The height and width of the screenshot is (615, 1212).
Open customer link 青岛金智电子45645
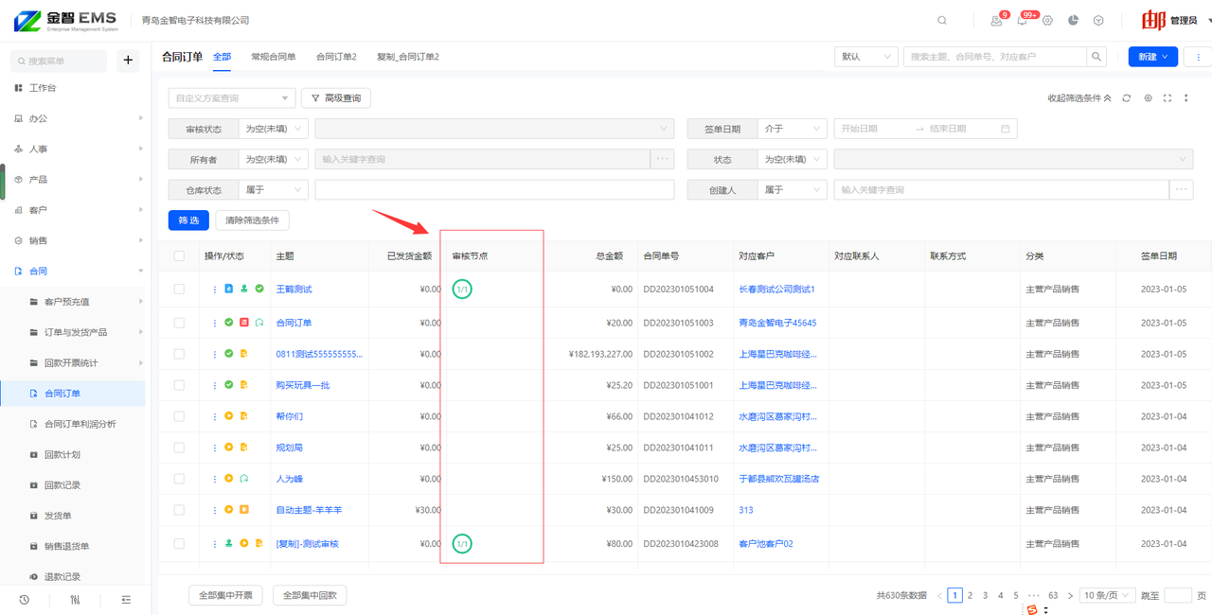(x=777, y=323)
